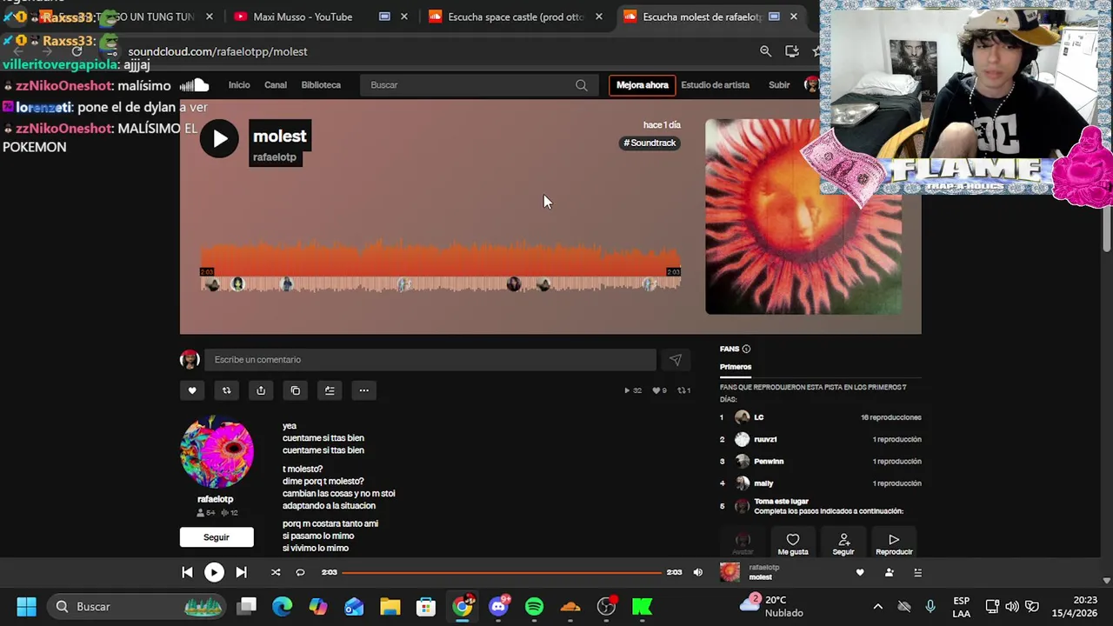Click the Mejora ahora button
Screen dimensions: 1113x626
(x=643, y=85)
